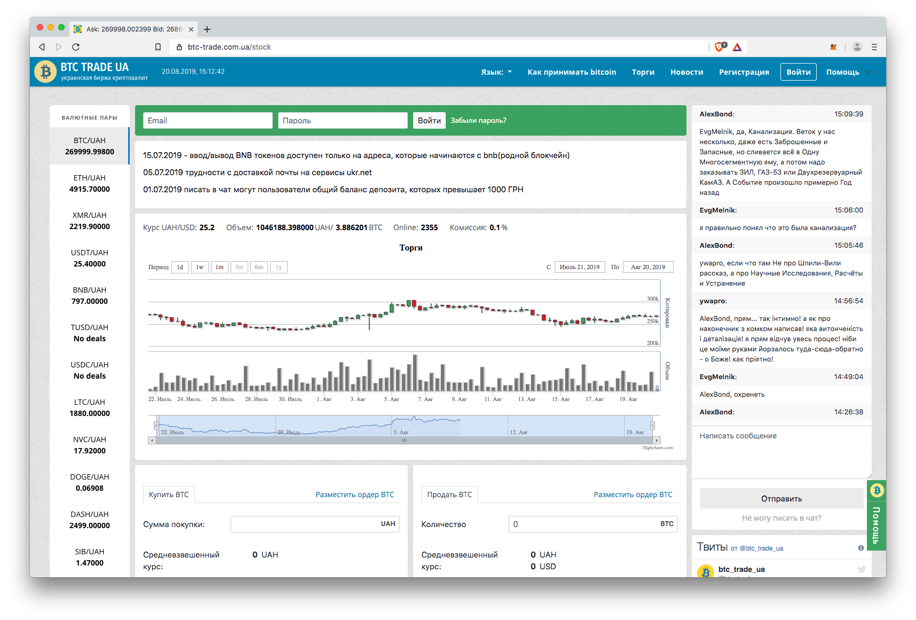Select the BTC/UAH currency pair
Screen dimensions: 916x620
[x=90, y=146]
